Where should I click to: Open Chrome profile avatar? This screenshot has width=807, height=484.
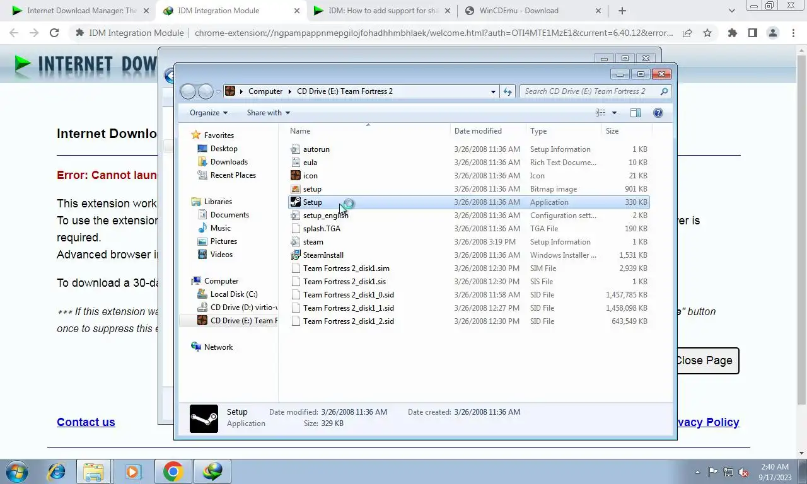772,33
